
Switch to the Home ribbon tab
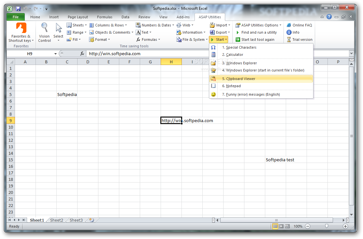(35, 17)
